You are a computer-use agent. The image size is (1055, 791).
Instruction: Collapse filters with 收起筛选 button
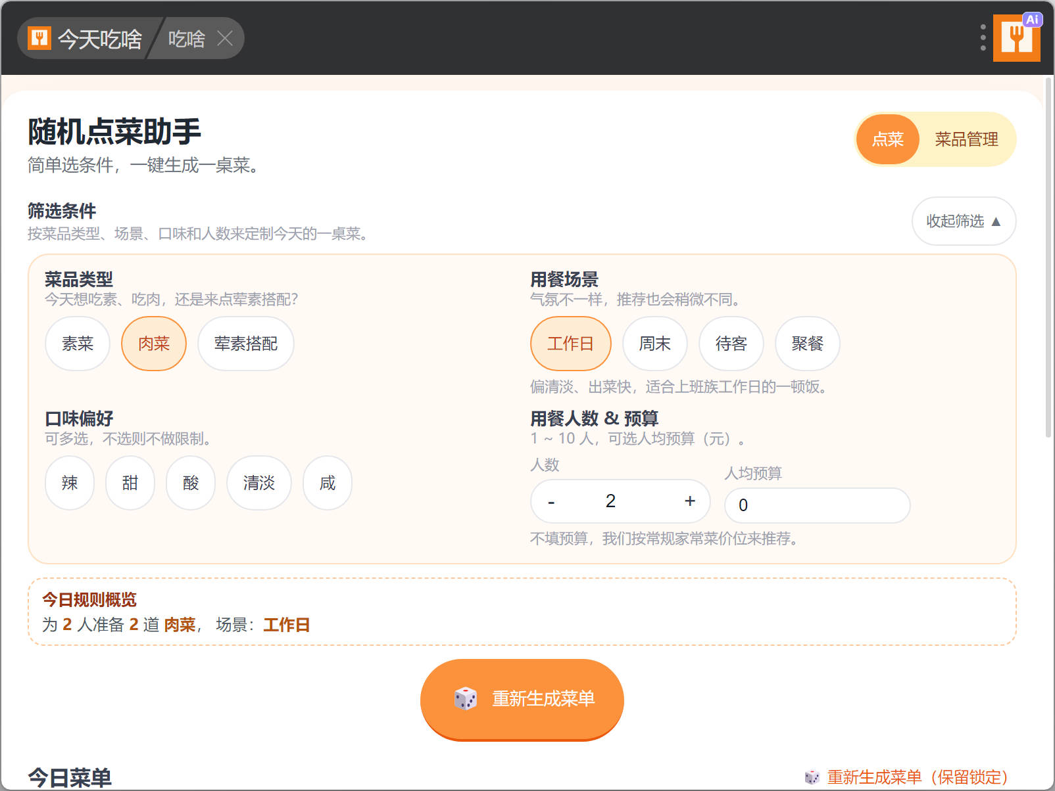point(963,221)
